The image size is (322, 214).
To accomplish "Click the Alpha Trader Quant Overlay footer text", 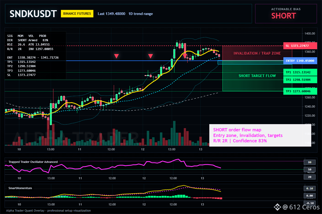I will [49, 211].
